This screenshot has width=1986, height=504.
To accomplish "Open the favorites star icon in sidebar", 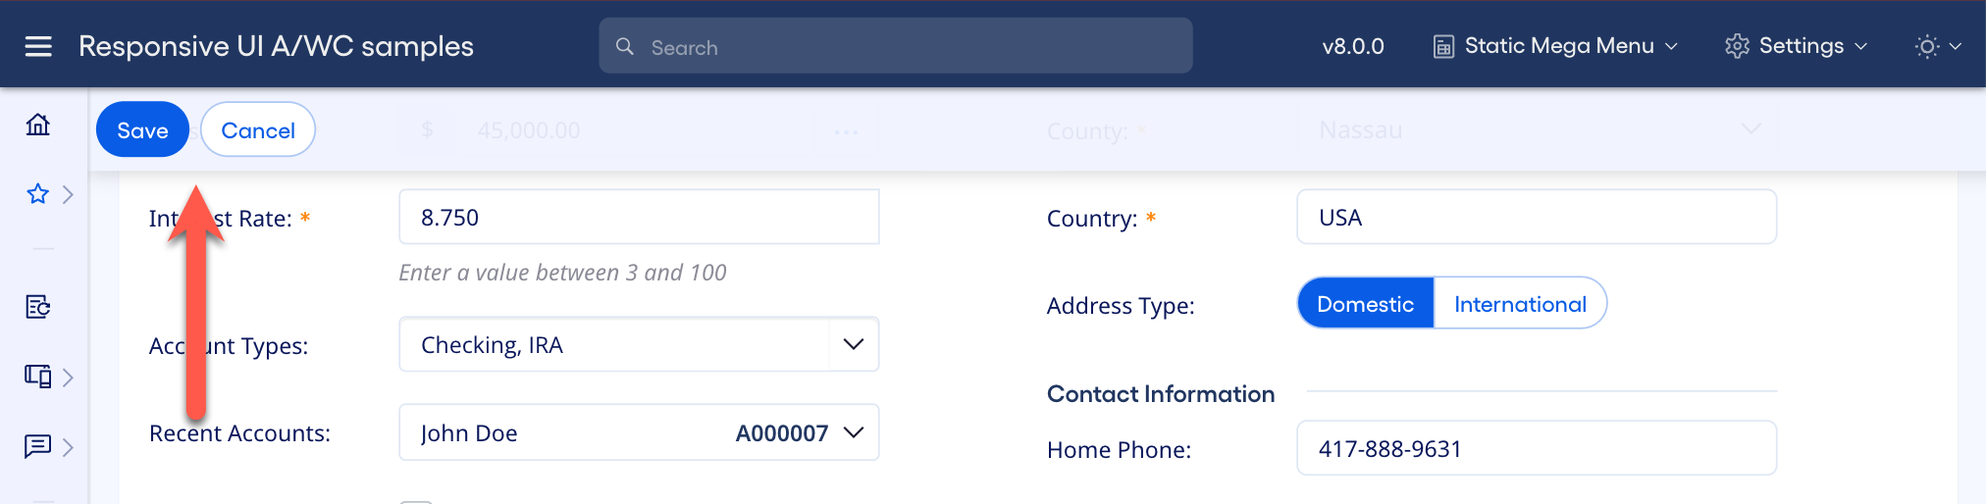I will (x=38, y=194).
